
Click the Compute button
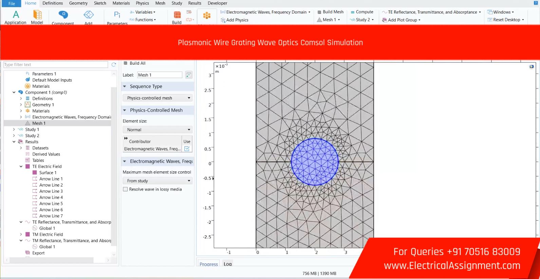pos(362,12)
